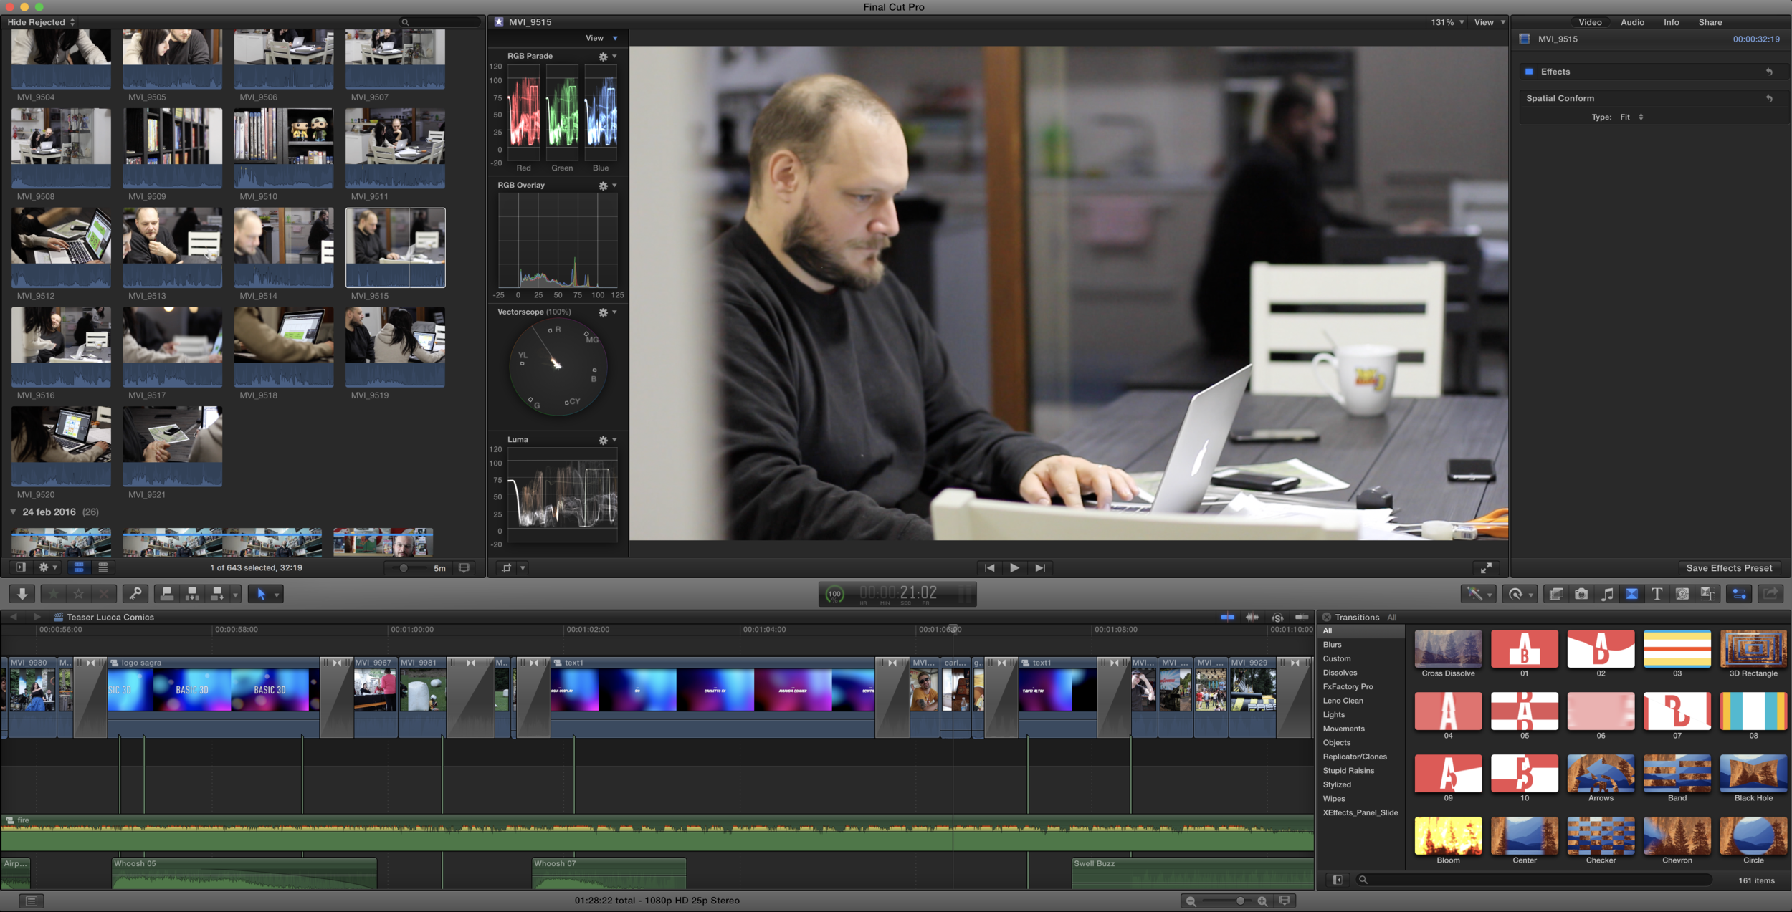This screenshot has height=912, width=1792.
Task: Switch browser to list view
Action: tap(103, 567)
